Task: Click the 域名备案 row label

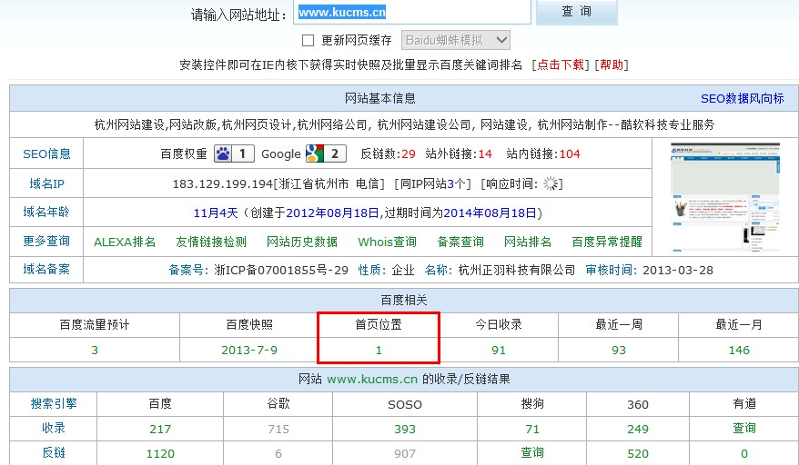Action: 46,269
